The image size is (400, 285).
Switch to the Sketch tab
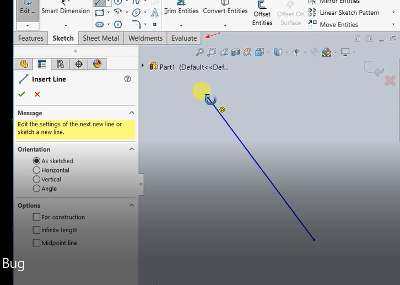63,38
